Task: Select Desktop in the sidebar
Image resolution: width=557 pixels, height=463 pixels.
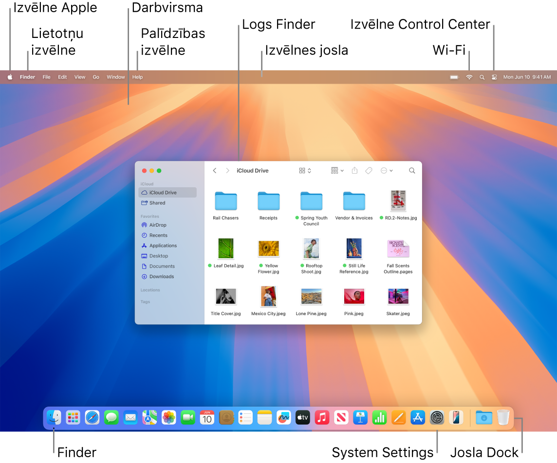Action: 167,256
